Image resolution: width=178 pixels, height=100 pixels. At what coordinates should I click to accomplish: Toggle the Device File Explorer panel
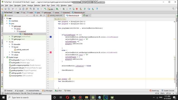coord(177,80)
